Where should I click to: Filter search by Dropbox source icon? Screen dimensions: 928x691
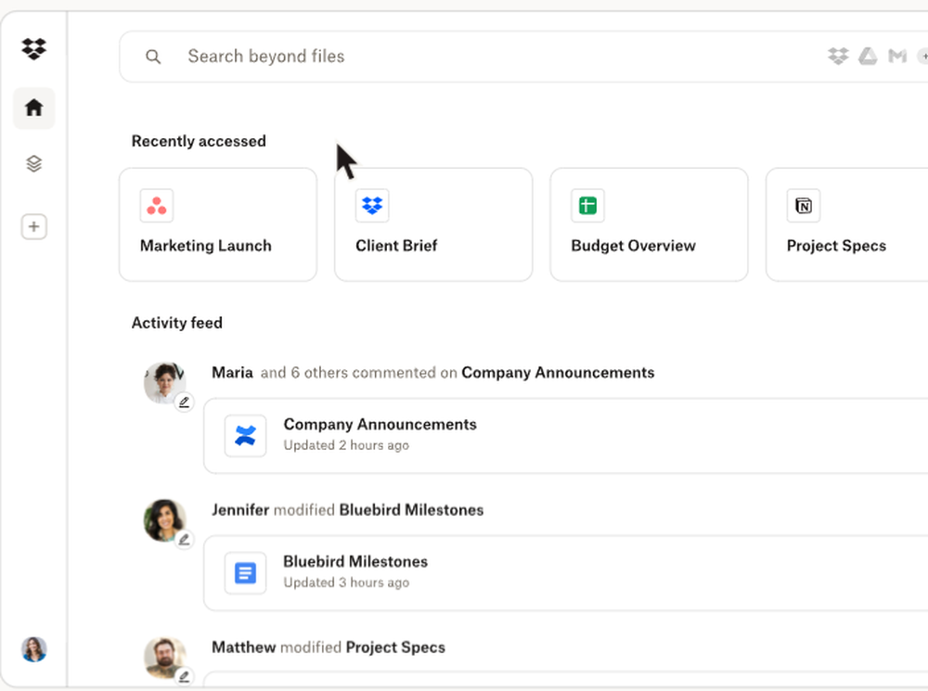click(x=838, y=57)
